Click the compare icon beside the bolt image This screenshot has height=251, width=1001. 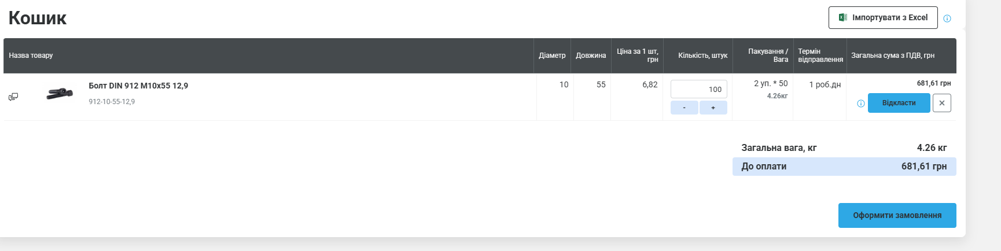coord(13,97)
